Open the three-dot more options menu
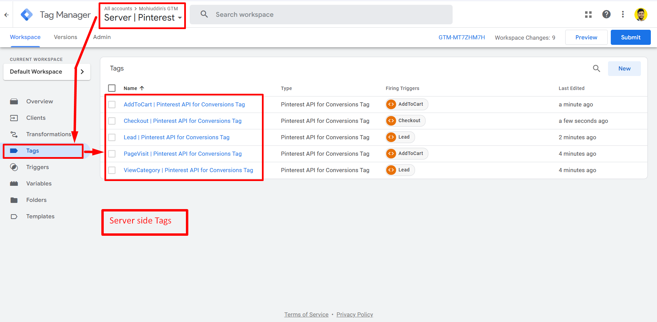The height and width of the screenshot is (322, 657). coord(623,14)
